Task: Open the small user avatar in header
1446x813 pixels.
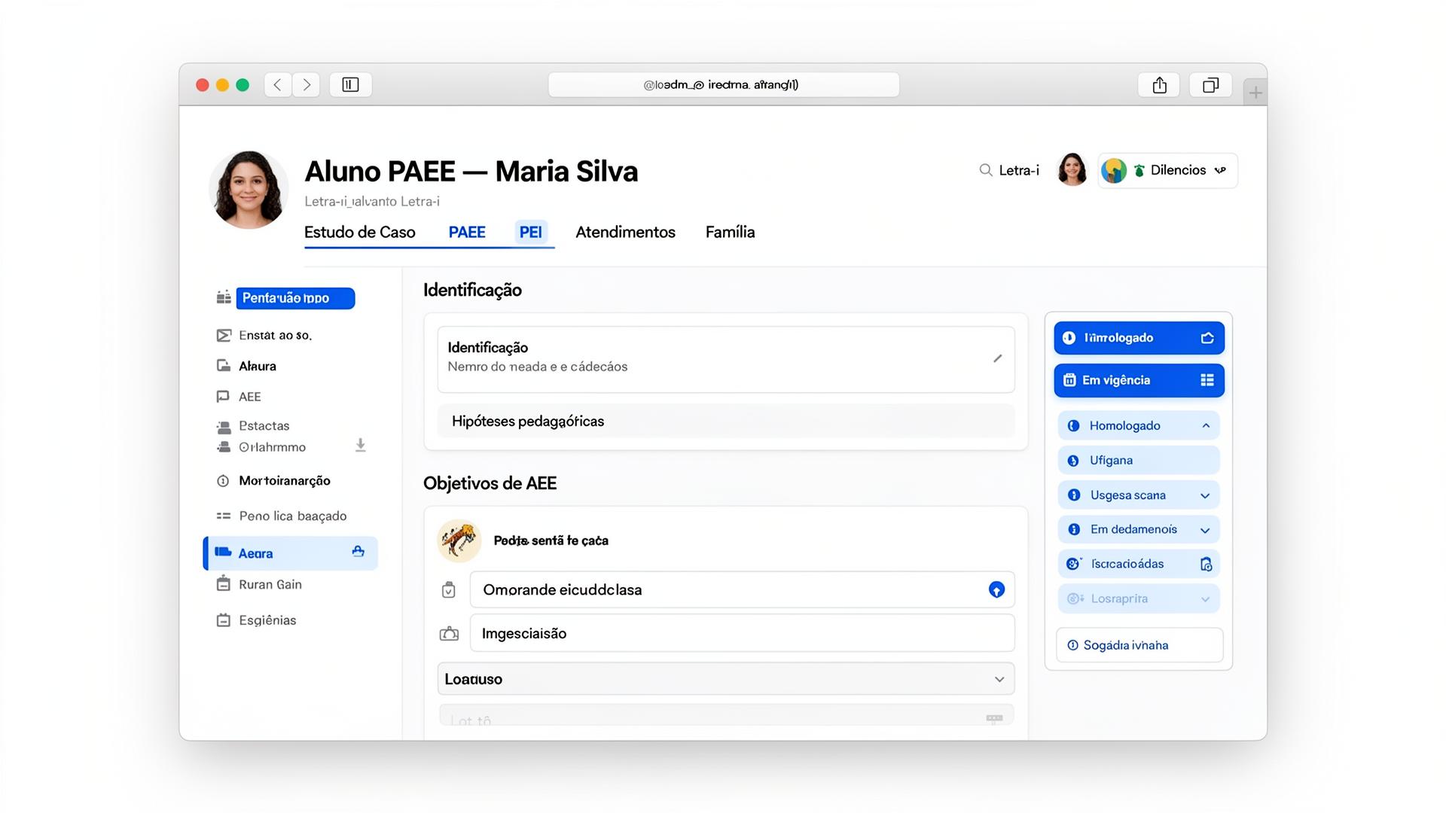Action: tap(1072, 169)
